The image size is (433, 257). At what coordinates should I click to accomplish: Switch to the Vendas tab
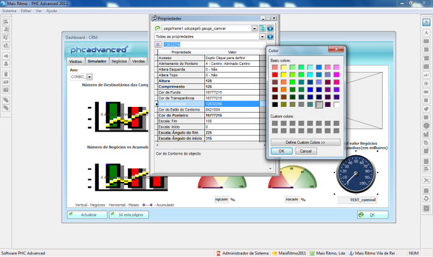point(138,61)
